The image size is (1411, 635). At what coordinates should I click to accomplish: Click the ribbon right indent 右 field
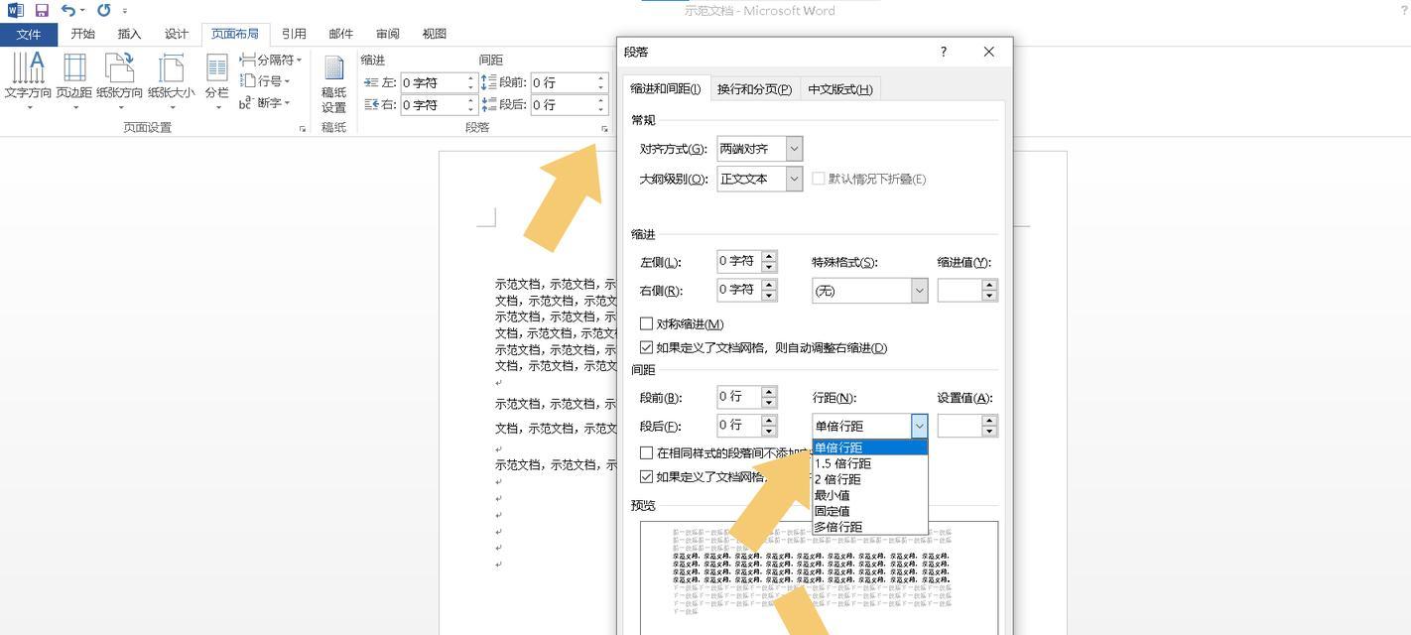click(439, 104)
